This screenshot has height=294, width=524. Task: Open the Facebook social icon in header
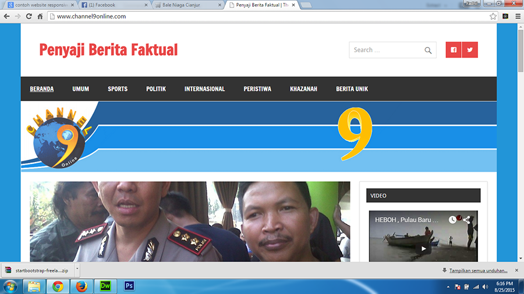(x=454, y=50)
